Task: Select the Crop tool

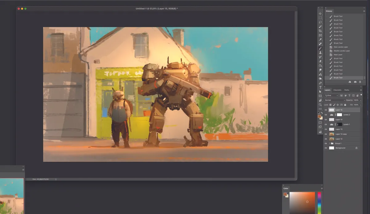Action: pos(320,31)
